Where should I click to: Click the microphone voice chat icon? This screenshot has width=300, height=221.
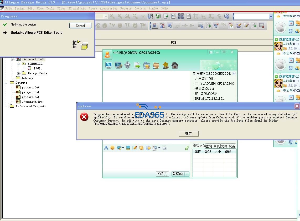click(127, 65)
